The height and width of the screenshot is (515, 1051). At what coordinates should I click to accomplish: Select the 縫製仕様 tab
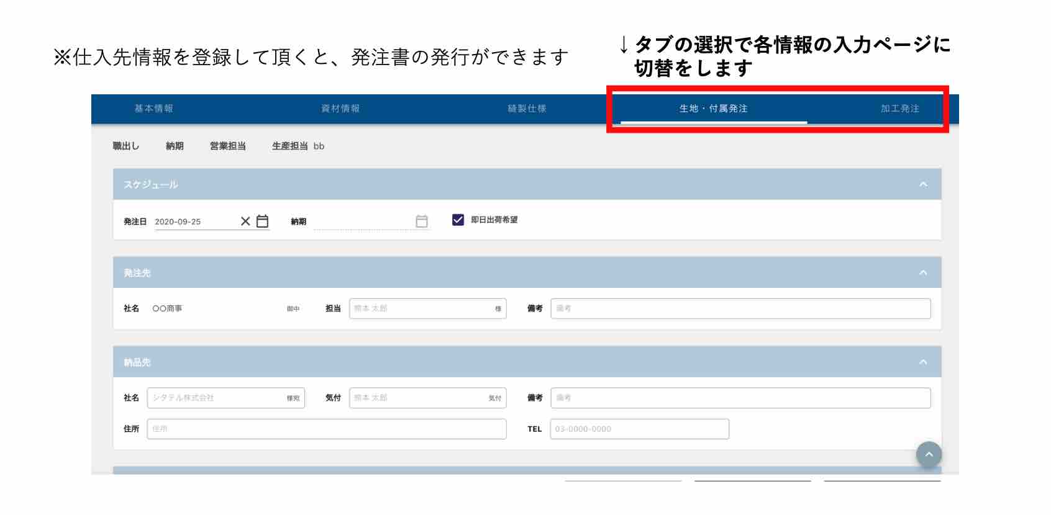[527, 109]
